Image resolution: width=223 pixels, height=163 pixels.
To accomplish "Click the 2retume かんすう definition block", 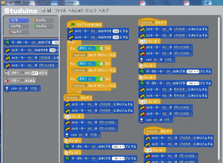I will point(78,97).
